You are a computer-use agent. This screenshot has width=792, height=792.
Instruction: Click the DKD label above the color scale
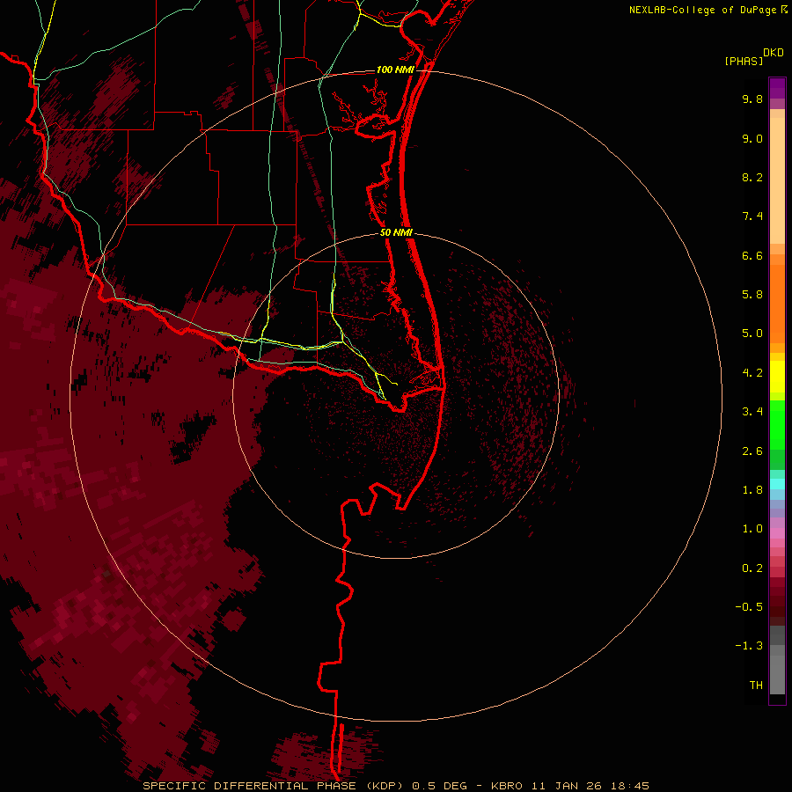click(x=773, y=53)
